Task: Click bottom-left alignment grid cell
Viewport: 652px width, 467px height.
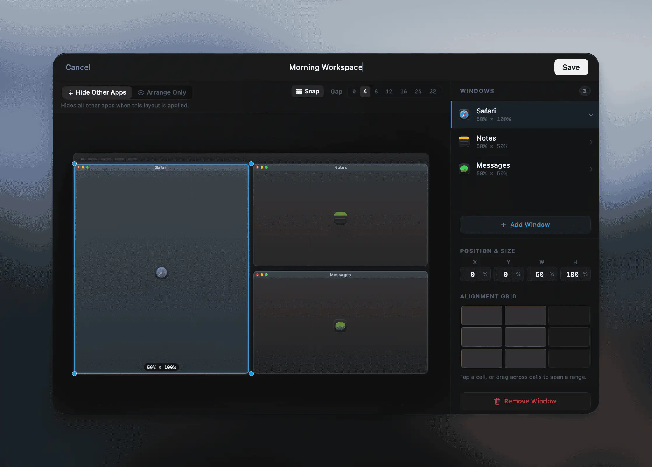Action: pos(482,358)
